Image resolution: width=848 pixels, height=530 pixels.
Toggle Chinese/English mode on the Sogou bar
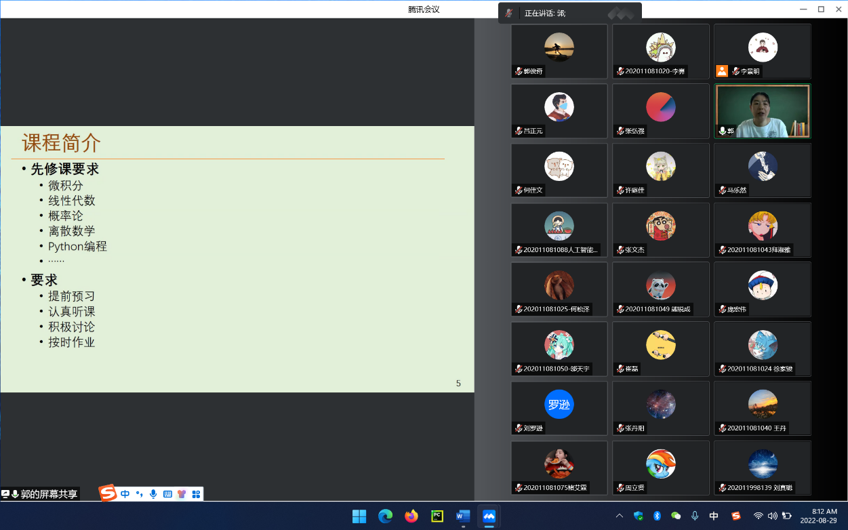tap(125, 494)
